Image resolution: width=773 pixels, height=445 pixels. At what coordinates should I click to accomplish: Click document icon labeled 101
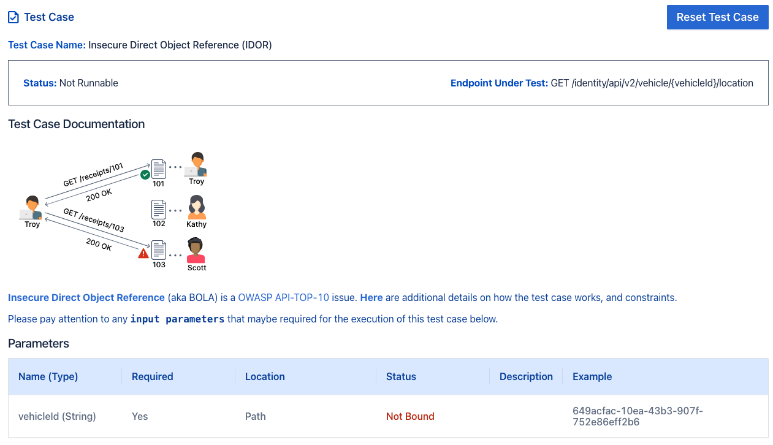[x=159, y=169]
